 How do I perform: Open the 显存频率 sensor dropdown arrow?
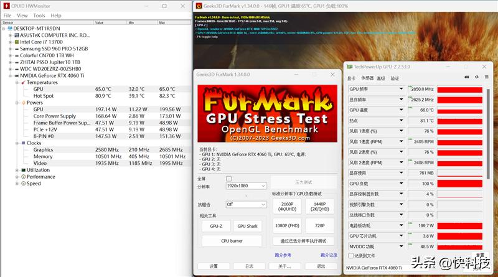click(401, 100)
